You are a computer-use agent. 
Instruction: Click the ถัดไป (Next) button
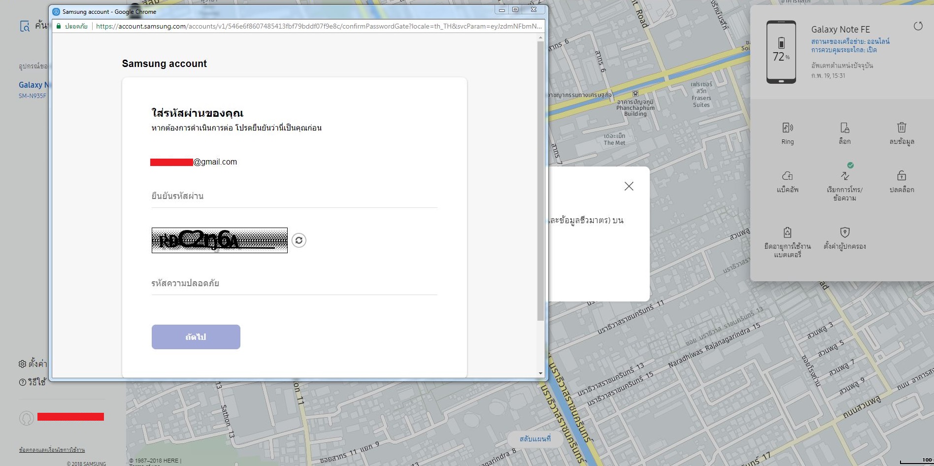[196, 337]
